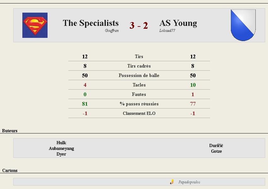Click the yellow card icon beside Papadopoulos
This screenshot has height=189, width=268.
pos(172,182)
